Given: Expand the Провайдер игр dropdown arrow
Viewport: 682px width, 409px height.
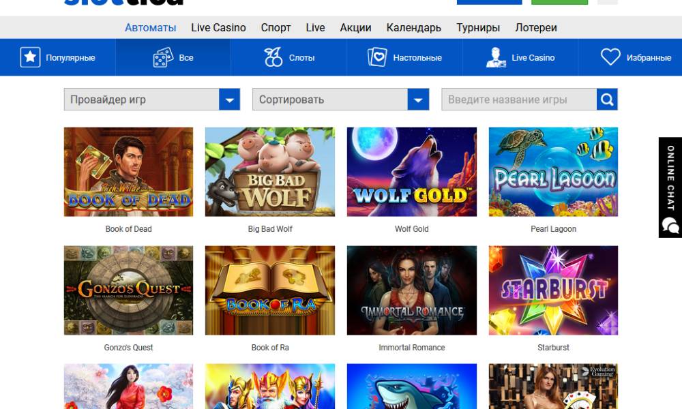Looking at the screenshot, I should tap(230, 100).
